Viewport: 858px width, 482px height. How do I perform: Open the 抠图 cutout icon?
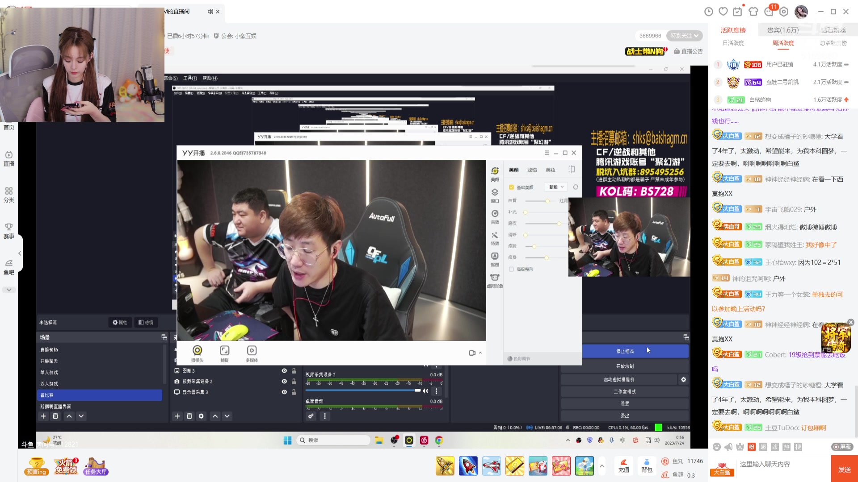click(495, 259)
